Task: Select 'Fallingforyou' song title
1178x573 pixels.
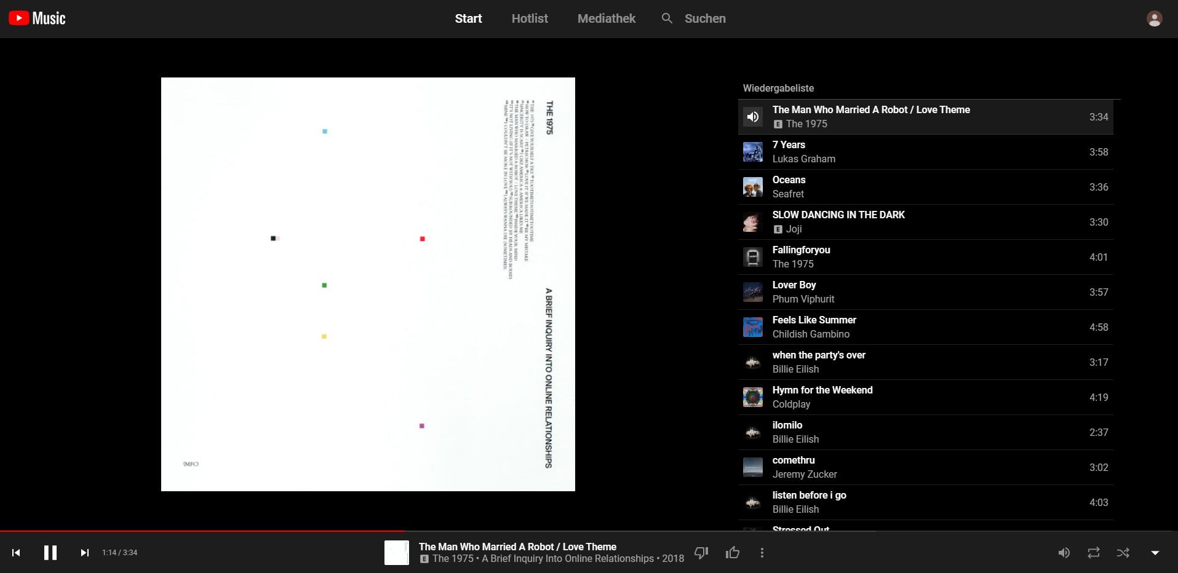Action: coord(801,250)
